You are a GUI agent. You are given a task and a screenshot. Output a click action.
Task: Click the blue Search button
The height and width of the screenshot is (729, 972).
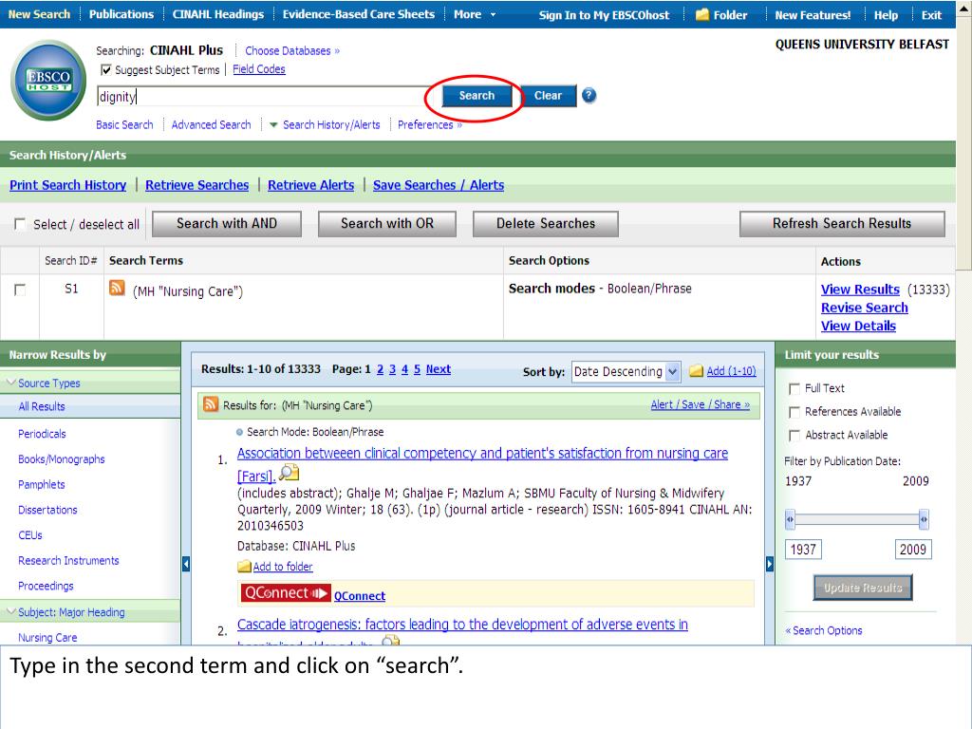click(477, 96)
